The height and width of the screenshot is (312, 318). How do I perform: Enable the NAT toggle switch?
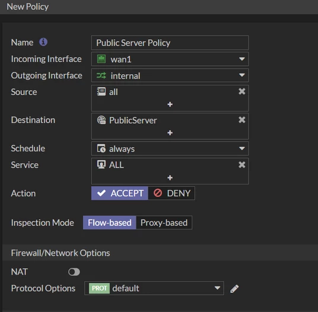pos(74,272)
